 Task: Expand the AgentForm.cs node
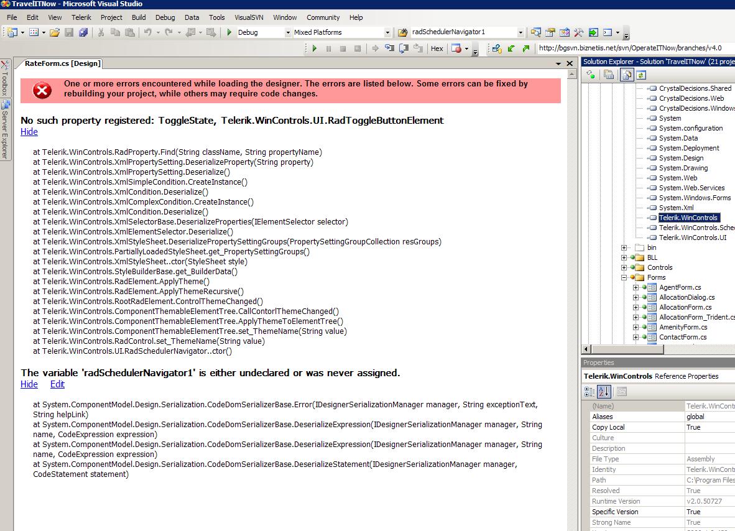click(x=636, y=287)
